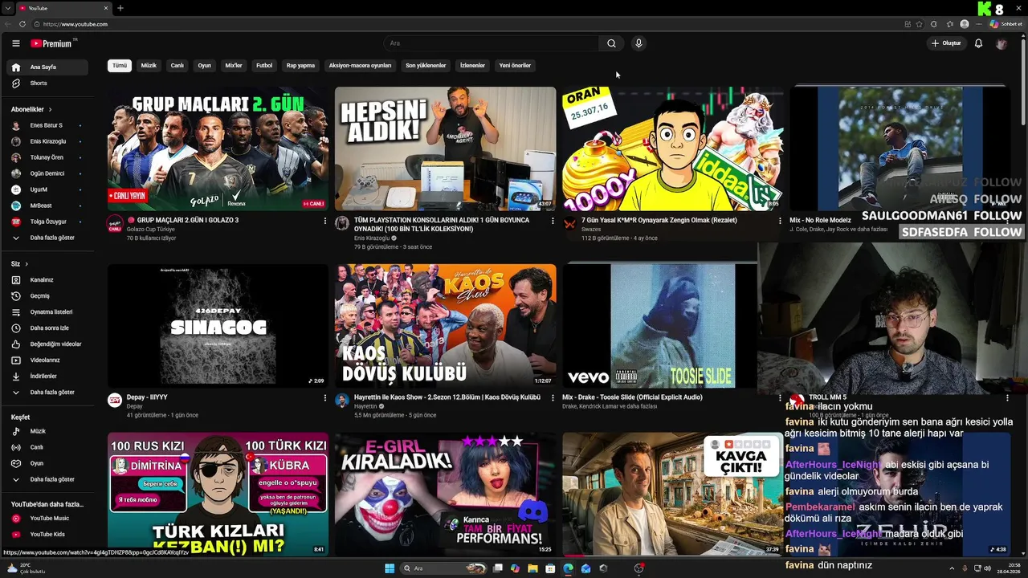Start voice search with the microphone icon
Viewport: 1028px width, 578px height.
click(x=638, y=43)
